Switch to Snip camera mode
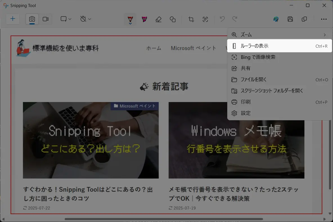The width and height of the screenshot is (333, 222). click(x=32, y=19)
